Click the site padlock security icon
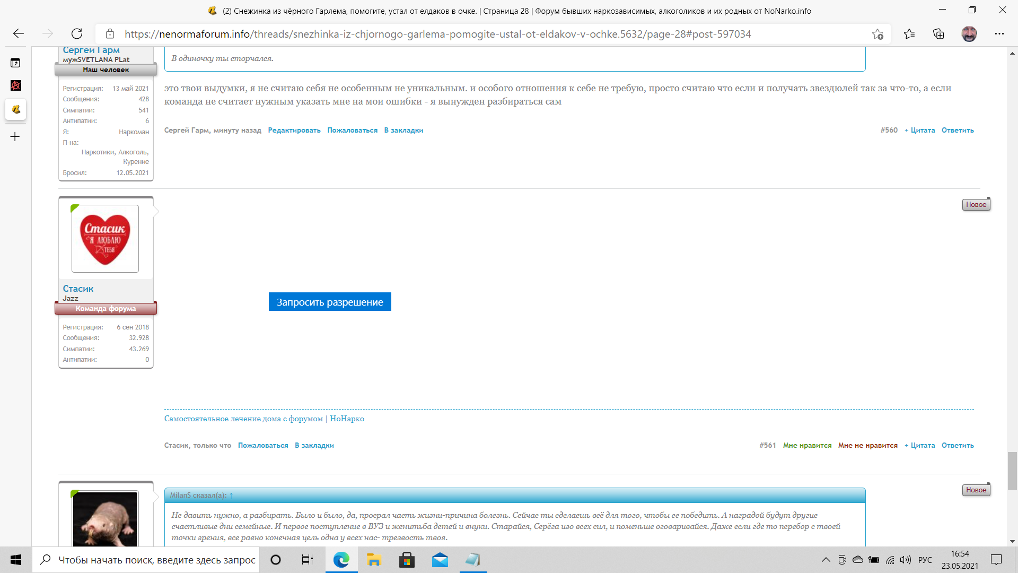This screenshot has width=1018, height=573. (x=110, y=34)
